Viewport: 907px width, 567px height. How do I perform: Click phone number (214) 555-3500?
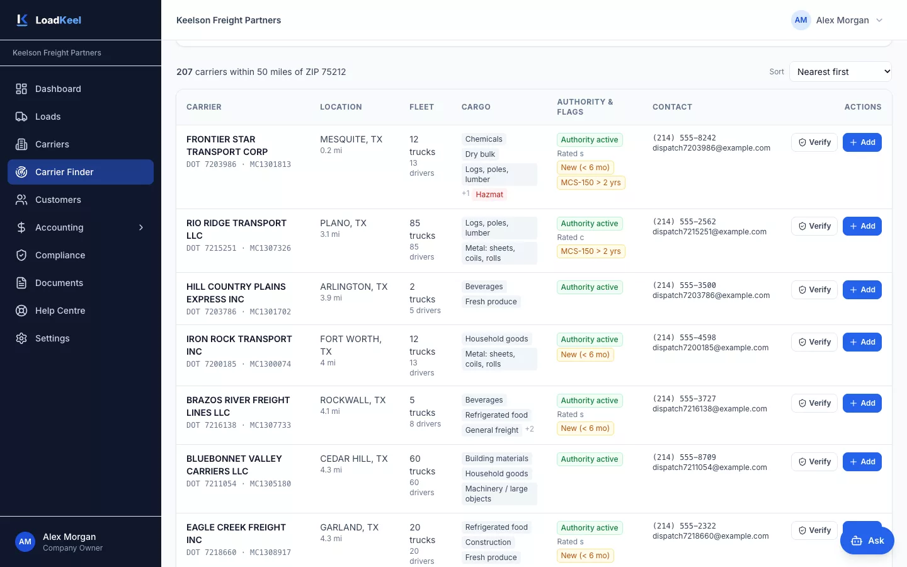[x=684, y=285]
